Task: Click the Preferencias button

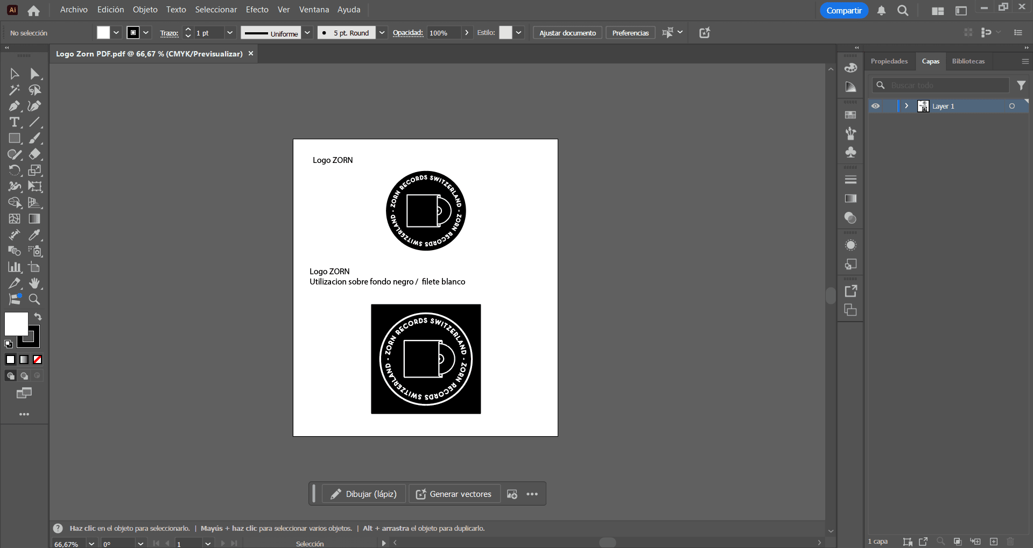Action: (630, 33)
